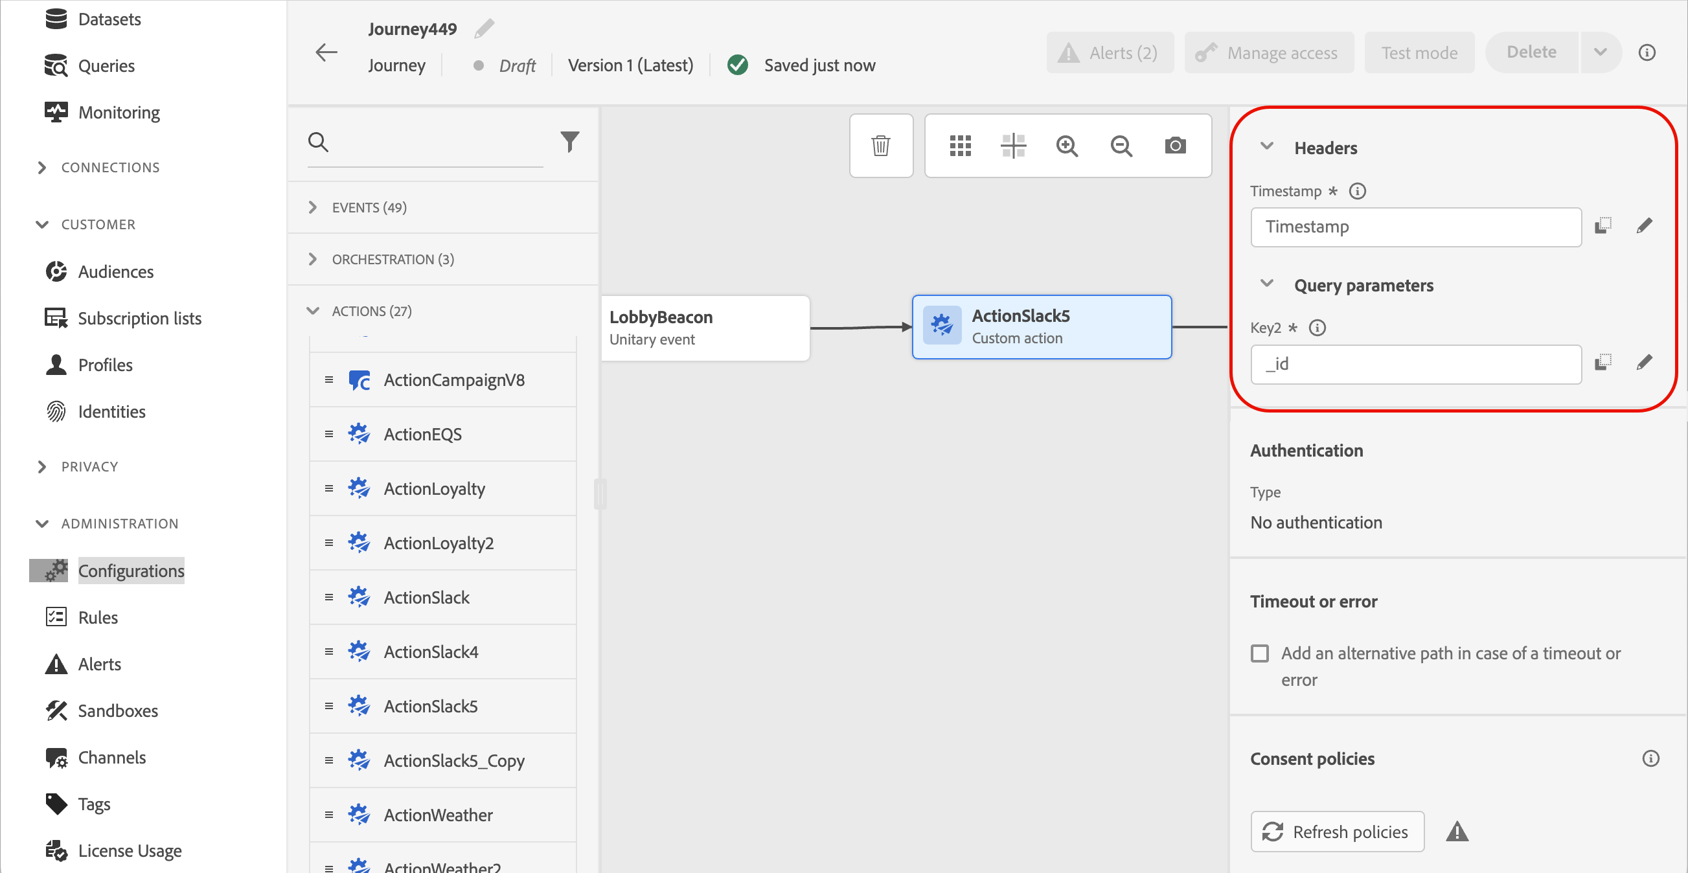The height and width of the screenshot is (873, 1688).
Task: Click the zoom in magnifier icon
Action: (x=1067, y=146)
